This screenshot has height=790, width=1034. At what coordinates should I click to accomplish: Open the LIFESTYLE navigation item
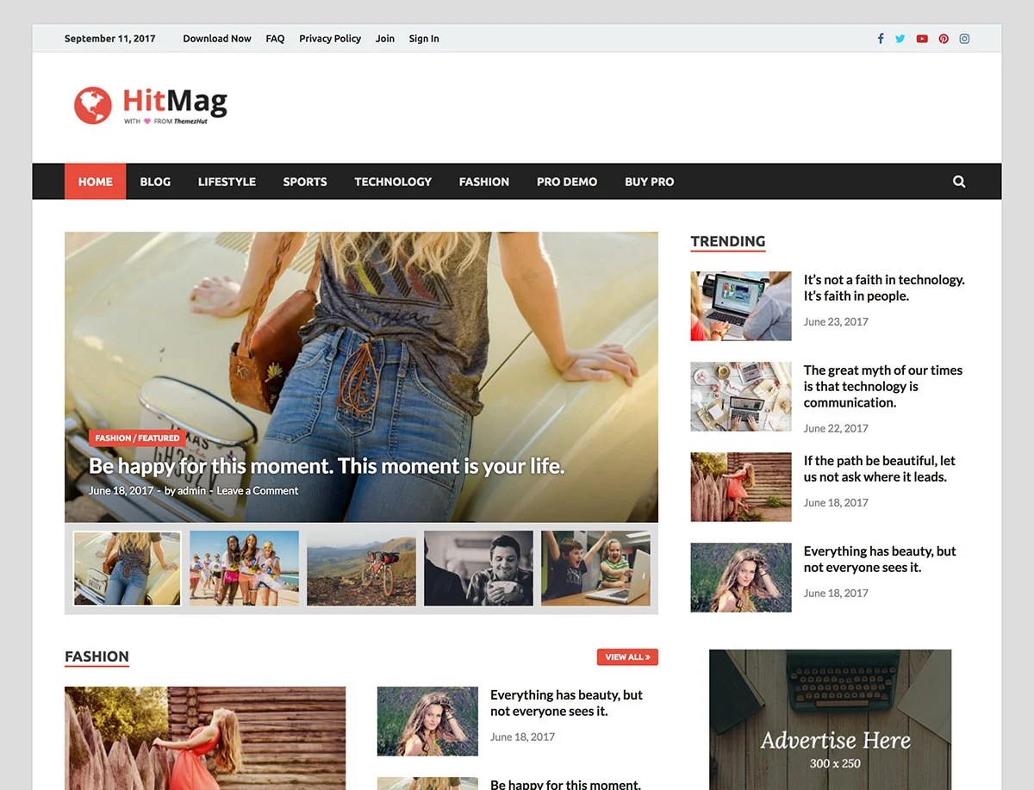pos(227,181)
